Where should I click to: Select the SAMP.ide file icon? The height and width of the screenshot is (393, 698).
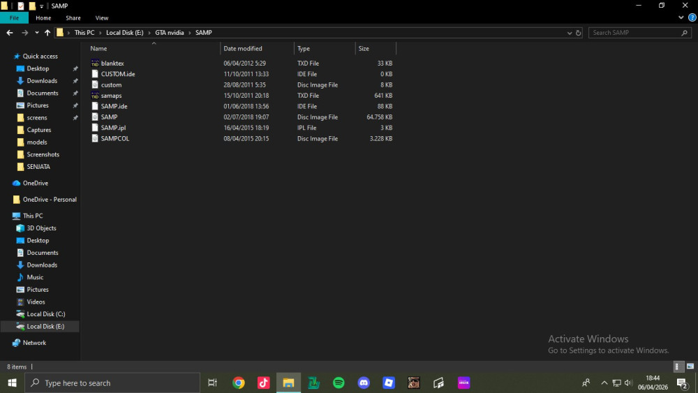95,106
